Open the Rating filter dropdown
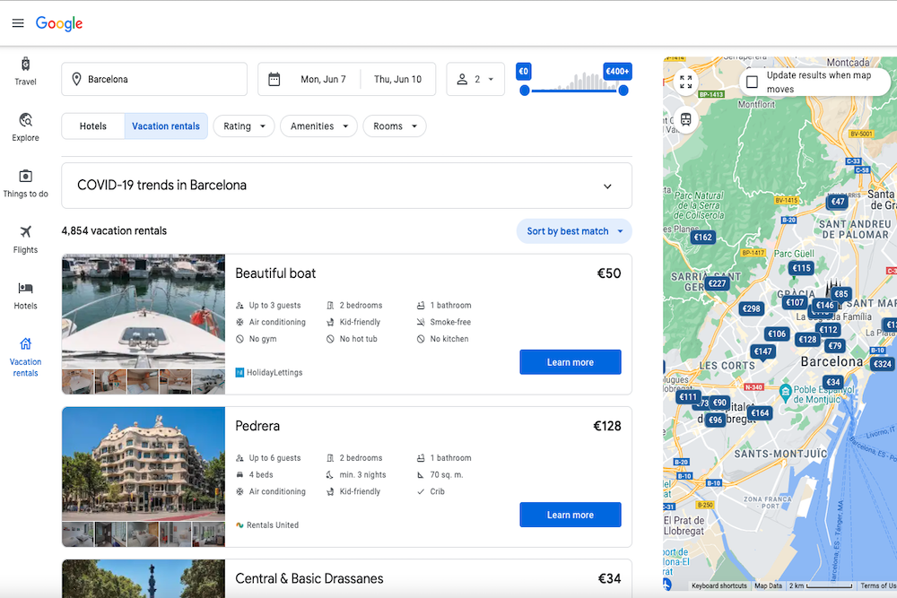Screen dimensions: 897x598 tap(243, 126)
